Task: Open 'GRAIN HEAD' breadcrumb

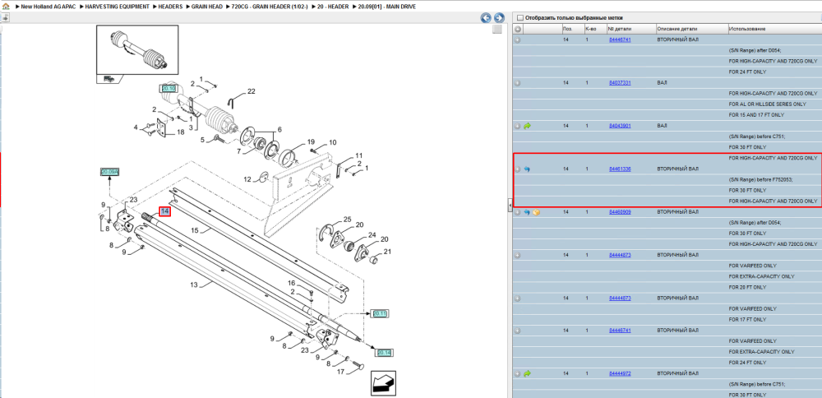Action: click(207, 7)
